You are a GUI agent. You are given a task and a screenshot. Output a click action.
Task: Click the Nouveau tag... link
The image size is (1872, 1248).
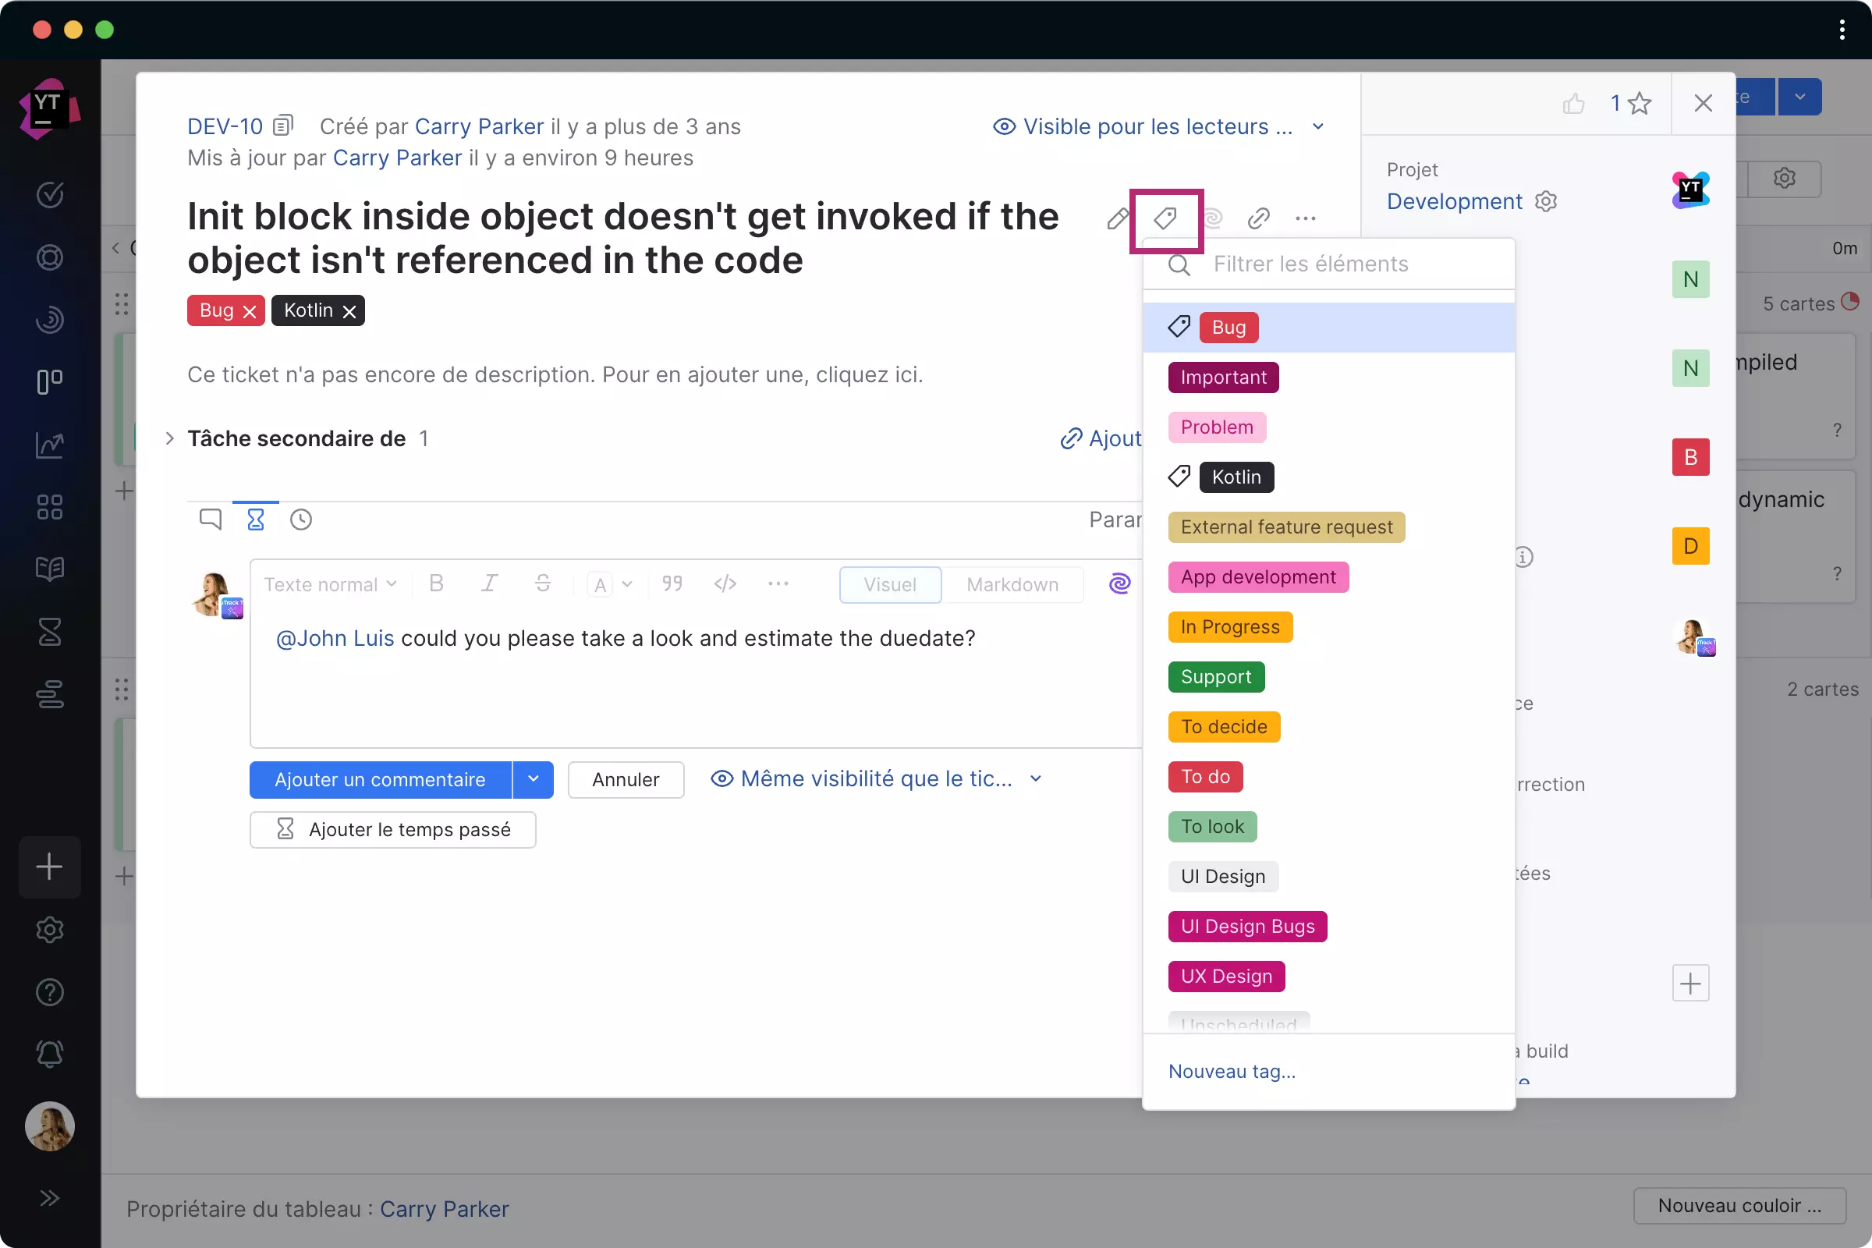1232,1071
